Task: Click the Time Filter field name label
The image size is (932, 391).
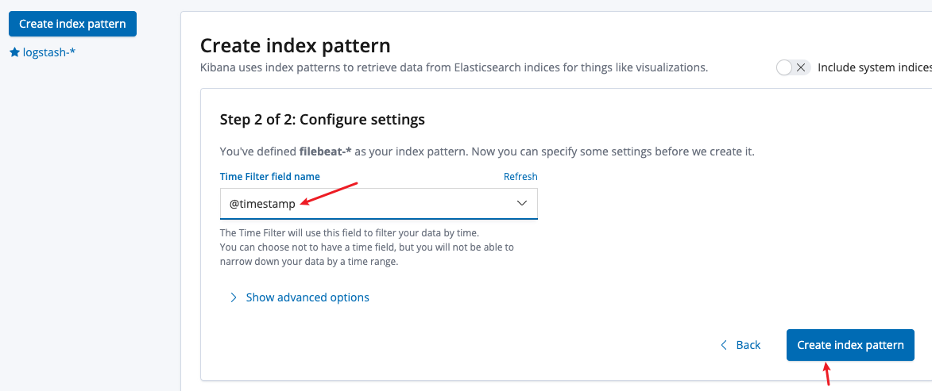Action: [270, 176]
